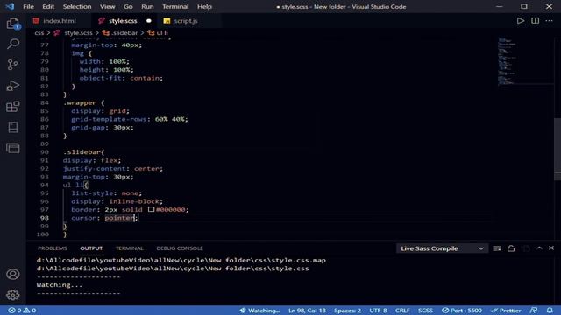Select the OUTPUT panel tab
The width and height of the screenshot is (561, 315).
91,248
